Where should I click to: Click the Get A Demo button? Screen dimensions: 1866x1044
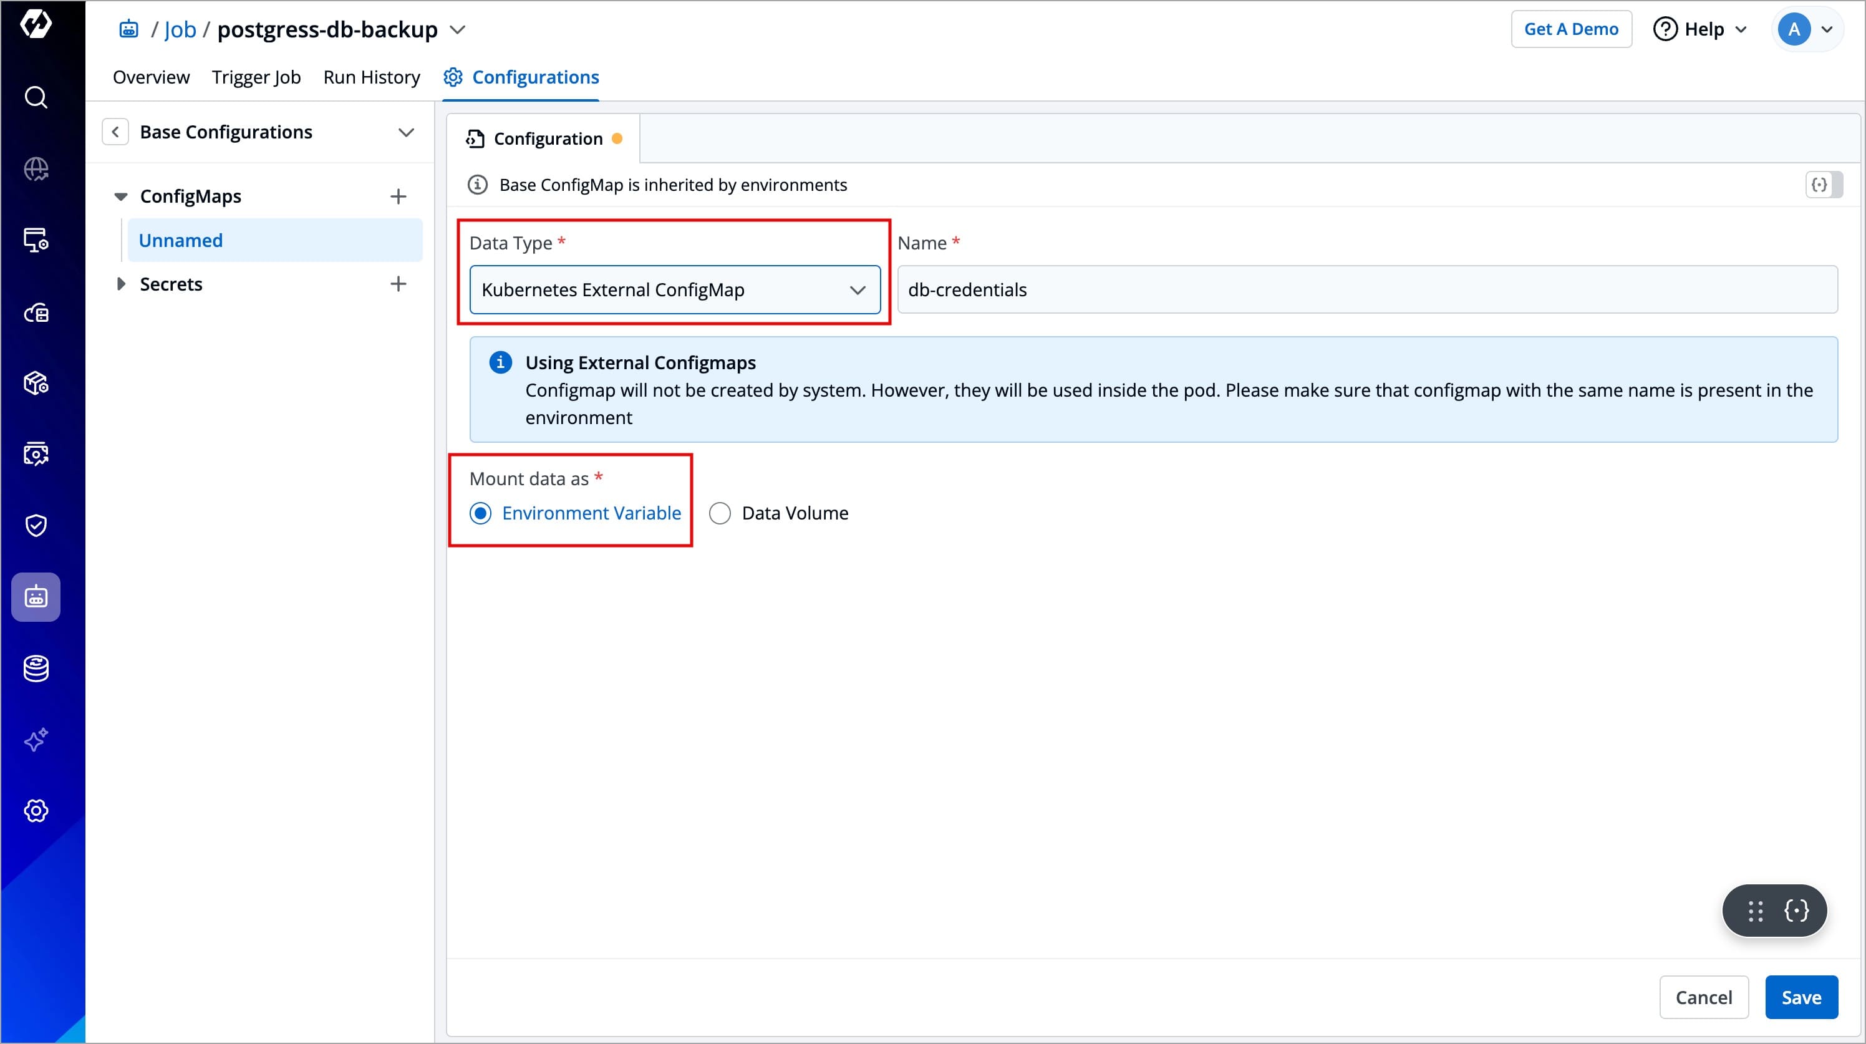coord(1570,29)
